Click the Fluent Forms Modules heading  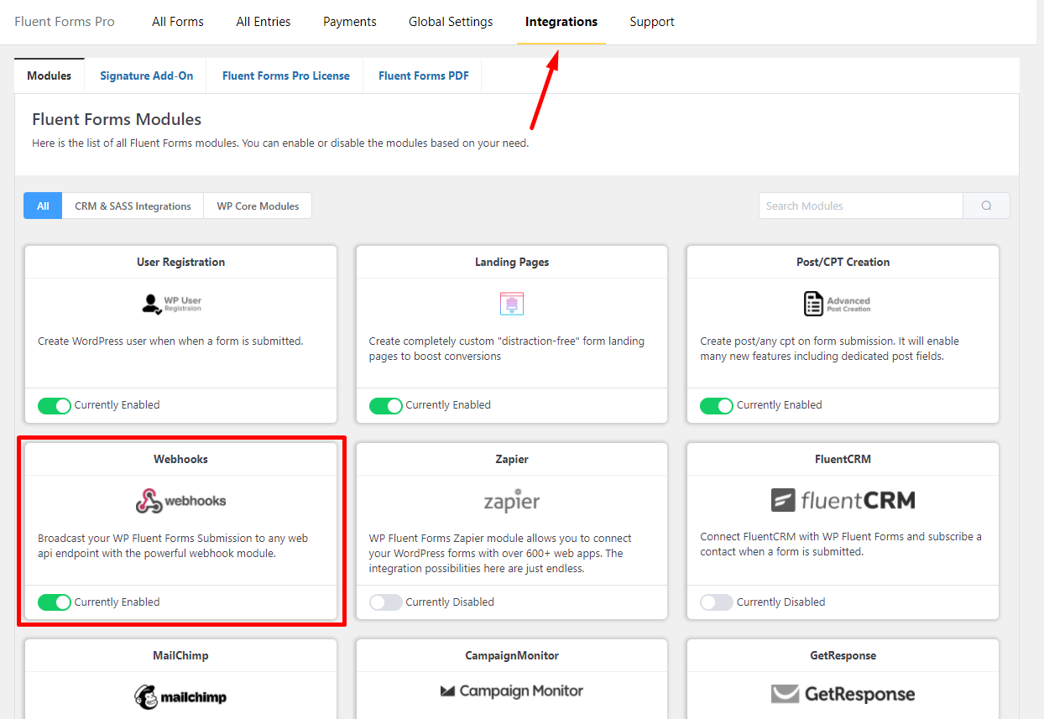(x=117, y=119)
